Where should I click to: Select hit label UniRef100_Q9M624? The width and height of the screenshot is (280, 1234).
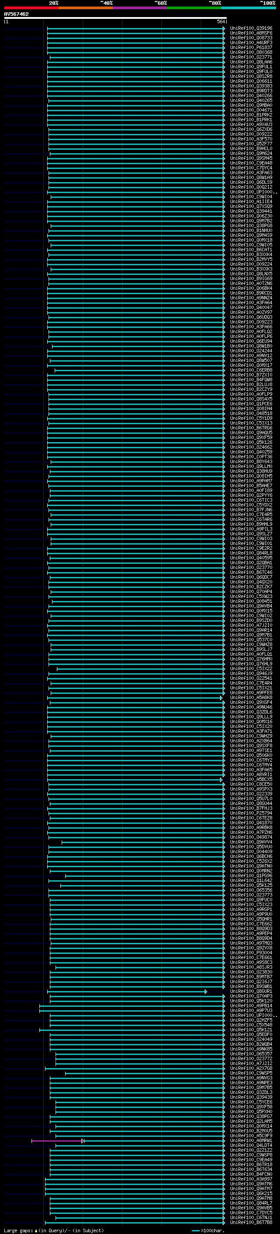(x=251, y=153)
